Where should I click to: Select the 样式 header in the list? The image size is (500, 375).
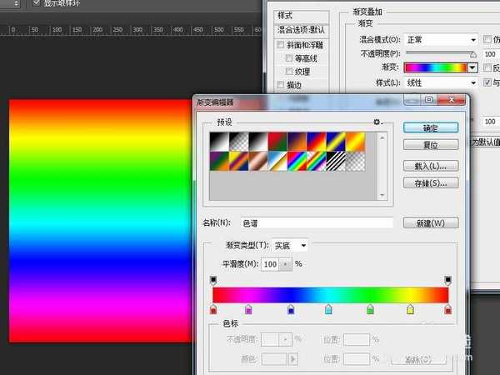286,15
